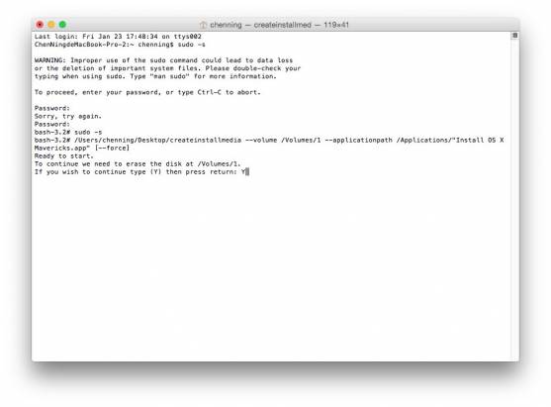Click the '--applicationpath' flag text
The height and width of the screenshot is (407, 551).
coord(358,140)
